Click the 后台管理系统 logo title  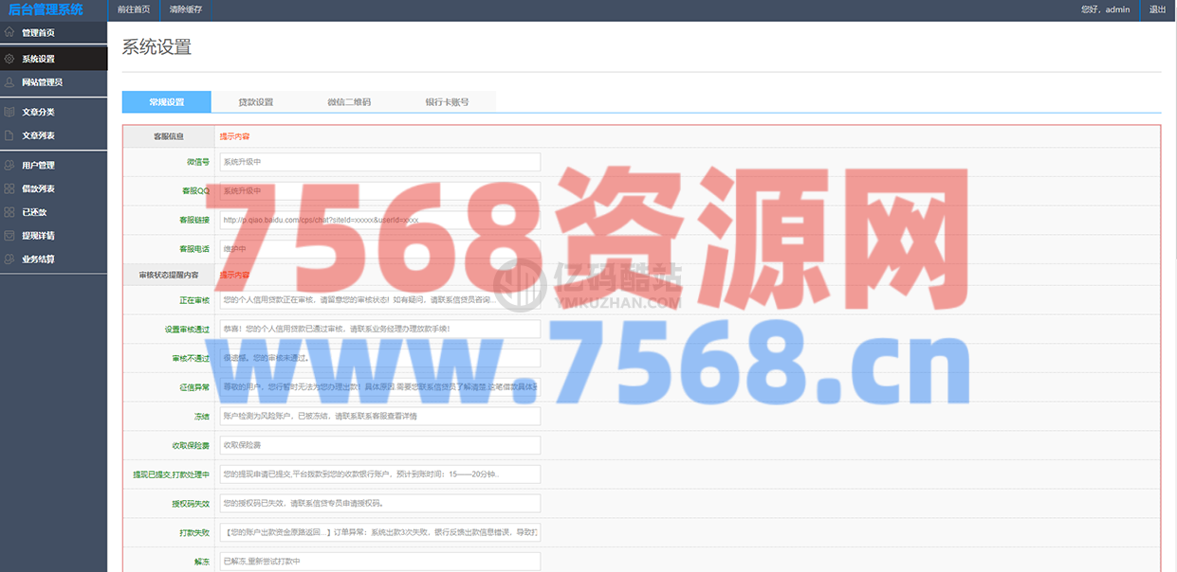coord(46,9)
